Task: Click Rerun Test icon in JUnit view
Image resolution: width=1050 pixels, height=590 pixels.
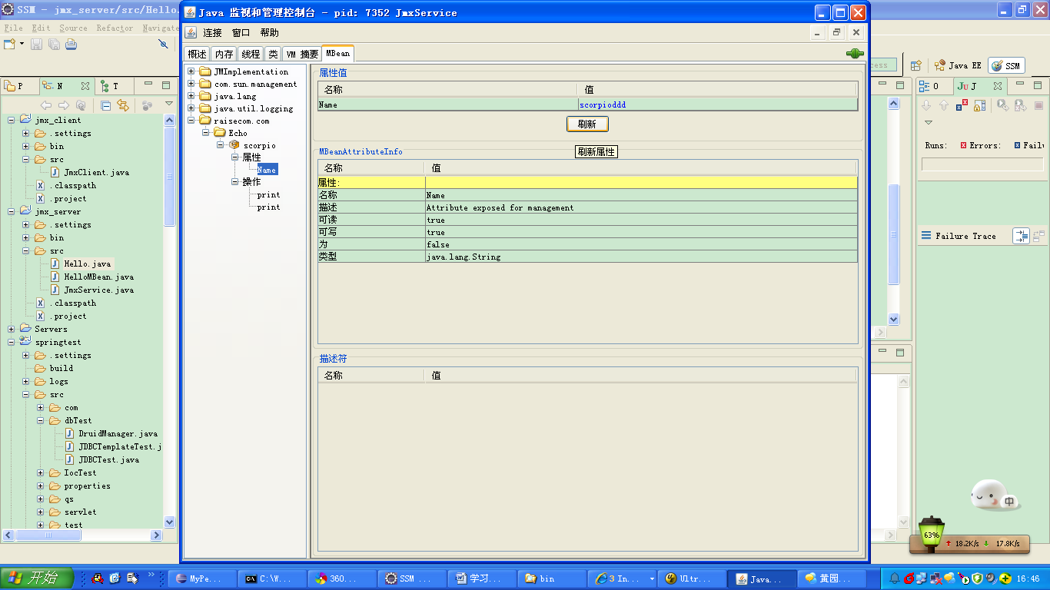Action: 1003,105
